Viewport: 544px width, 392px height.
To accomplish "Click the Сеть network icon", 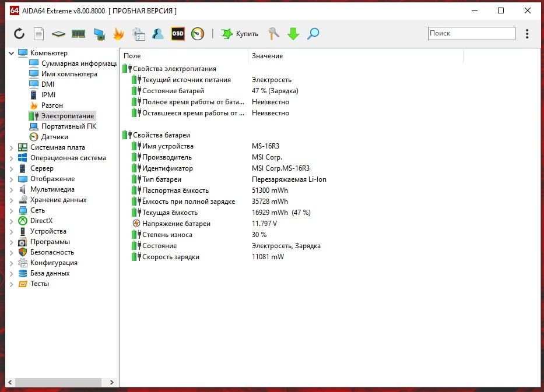I will [x=23, y=210].
